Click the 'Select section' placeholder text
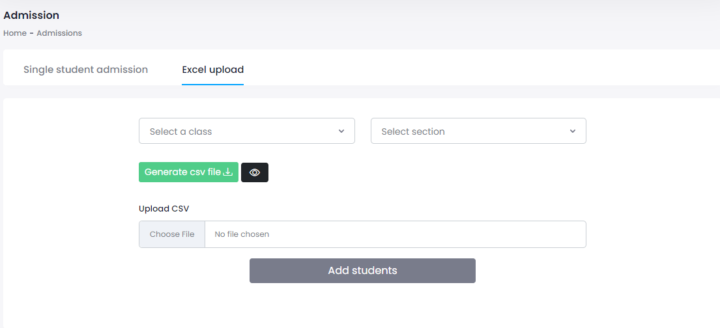Viewport: 720px width, 328px height. pyautogui.click(x=413, y=131)
